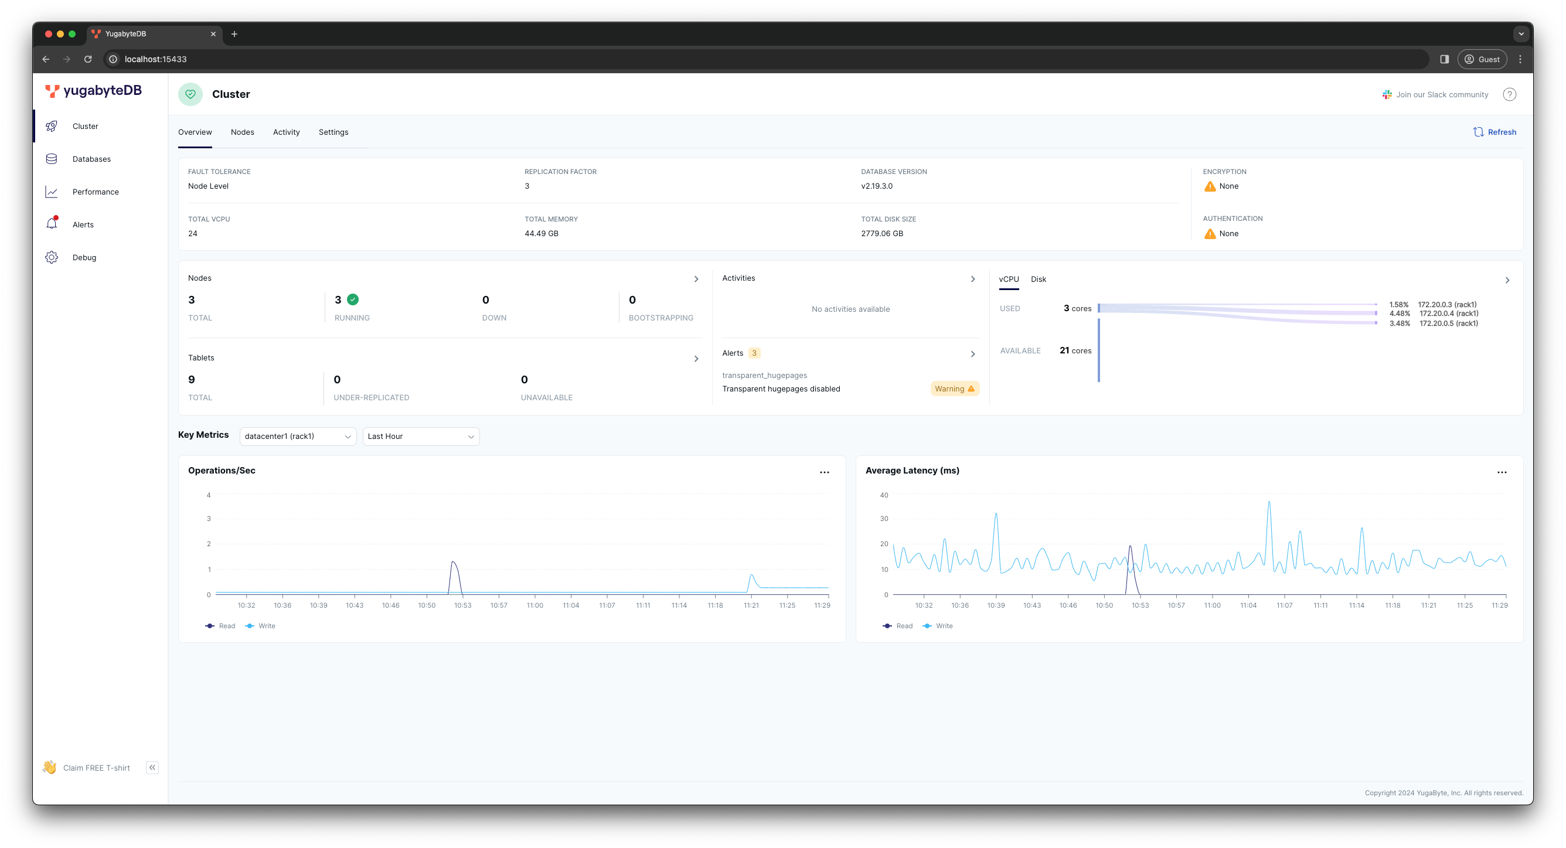The width and height of the screenshot is (1566, 848).
Task: Click the Disk tab in vCPU panel
Action: (1038, 280)
